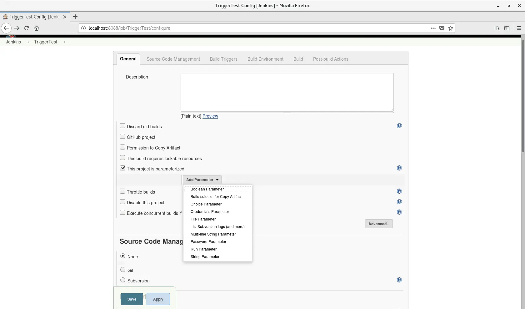Preview the description text
Image resolution: width=525 pixels, height=309 pixels.
(x=210, y=116)
